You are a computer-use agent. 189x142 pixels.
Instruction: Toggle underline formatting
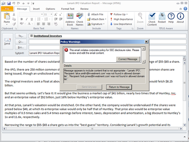tap(32, 19)
